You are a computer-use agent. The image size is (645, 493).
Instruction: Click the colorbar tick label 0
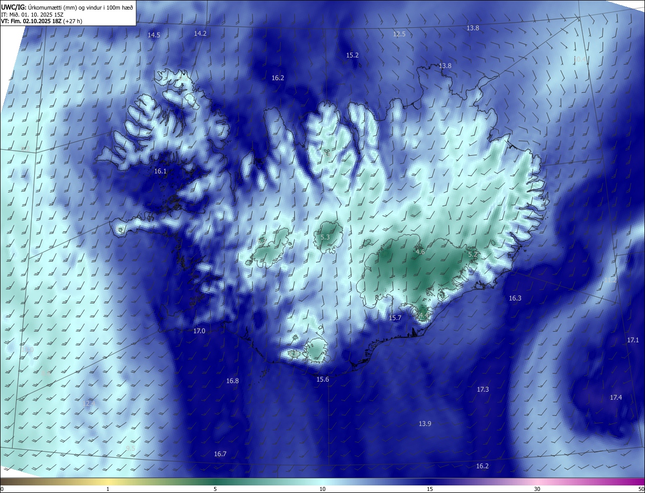coord(2,489)
